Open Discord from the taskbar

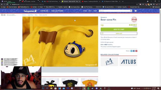(x=97, y=88)
